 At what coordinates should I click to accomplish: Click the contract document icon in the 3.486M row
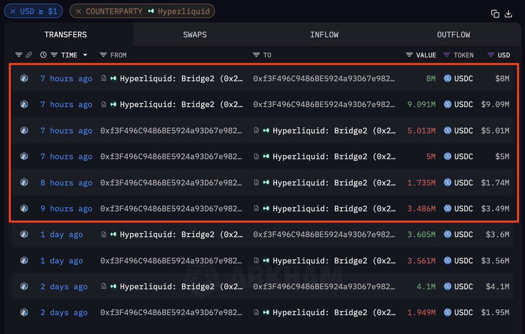pos(257,209)
